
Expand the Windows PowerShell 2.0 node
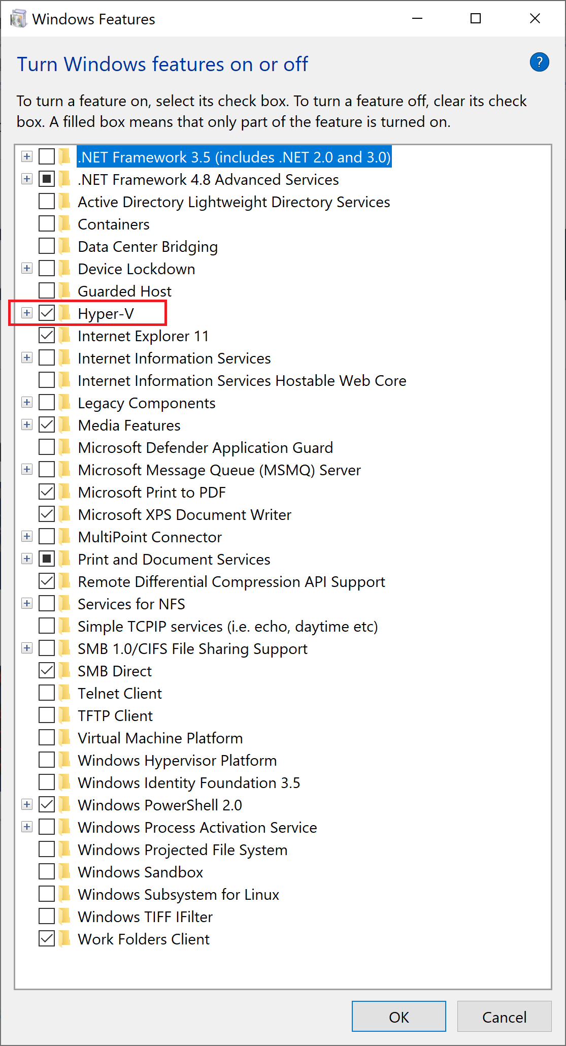coord(27,804)
